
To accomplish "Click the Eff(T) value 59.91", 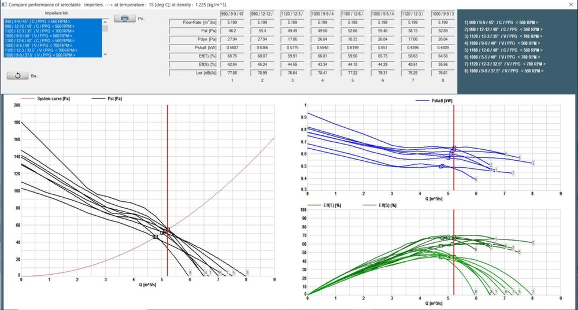I will pyautogui.click(x=292, y=57).
